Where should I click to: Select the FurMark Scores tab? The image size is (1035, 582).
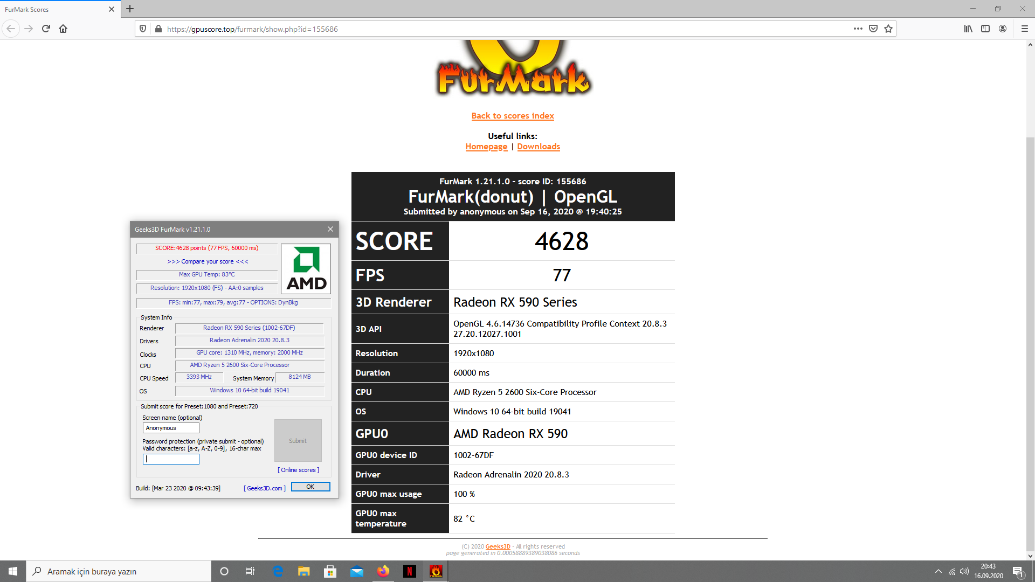pos(59,9)
